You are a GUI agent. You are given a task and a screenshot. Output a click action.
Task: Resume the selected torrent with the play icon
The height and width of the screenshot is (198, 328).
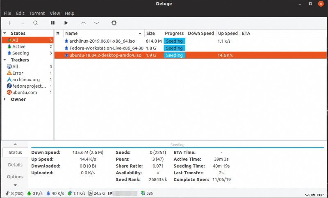tap(66, 23)
